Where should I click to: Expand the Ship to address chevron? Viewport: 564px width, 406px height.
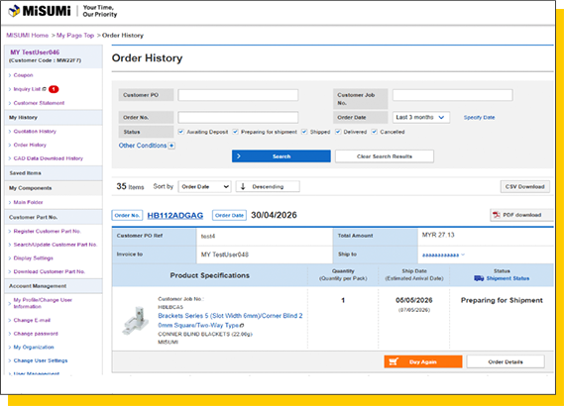[463, 254]
